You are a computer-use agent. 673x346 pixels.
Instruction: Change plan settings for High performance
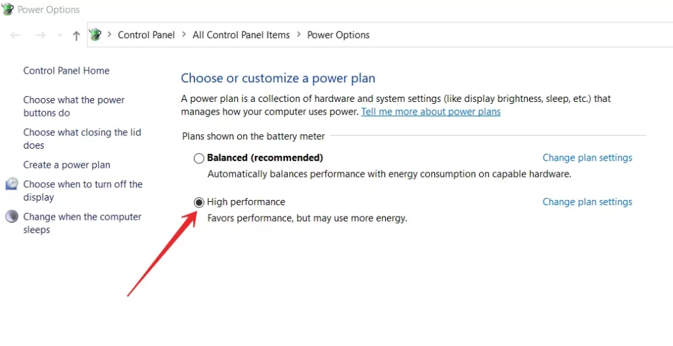(x=587, y=202)
